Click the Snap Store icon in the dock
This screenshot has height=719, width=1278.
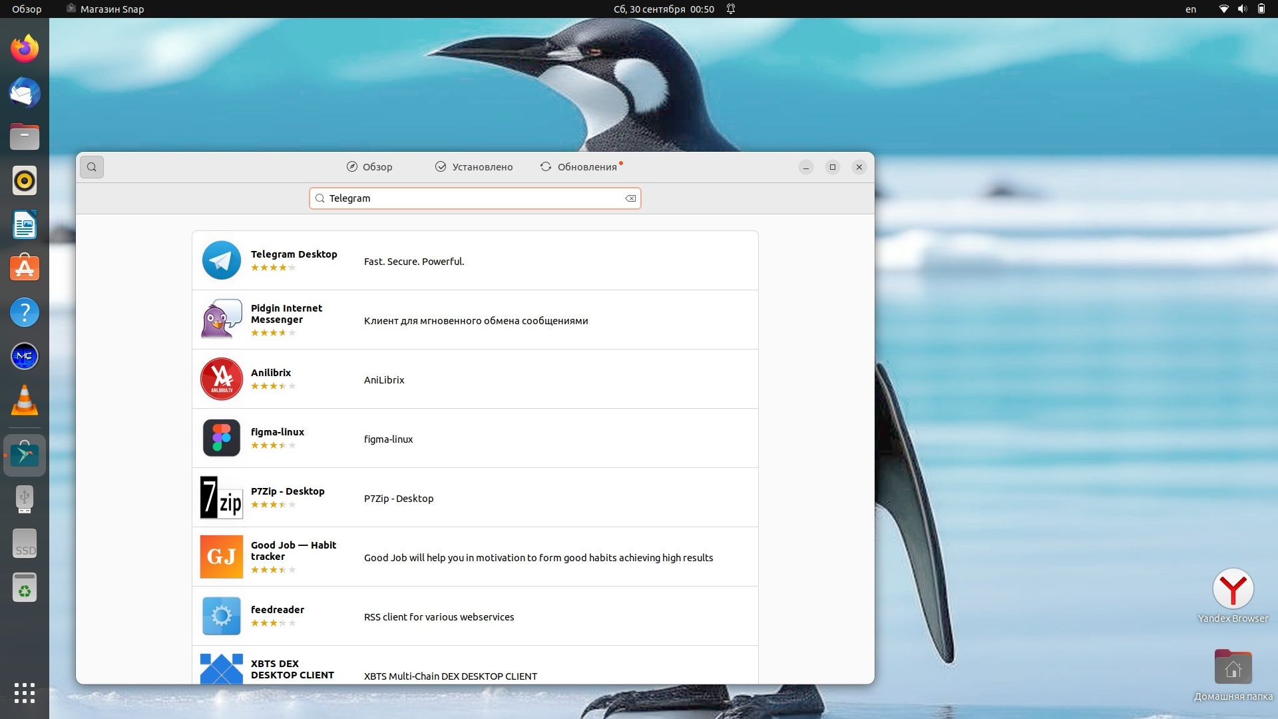click(x=25, y=455)
